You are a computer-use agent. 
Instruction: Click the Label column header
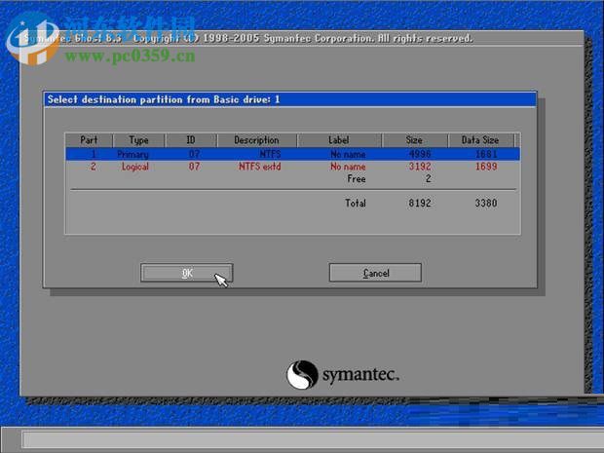pos(339,140)
